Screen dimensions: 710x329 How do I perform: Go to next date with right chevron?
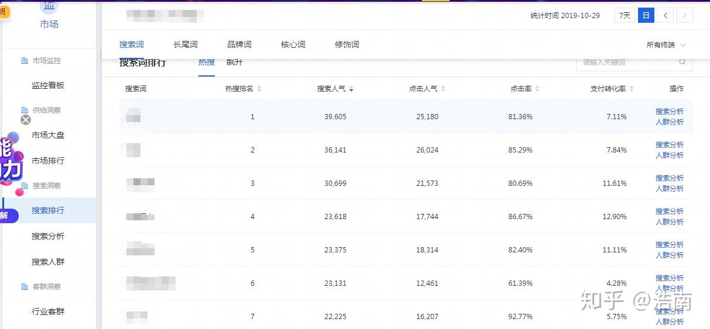(x=685, y=16)
